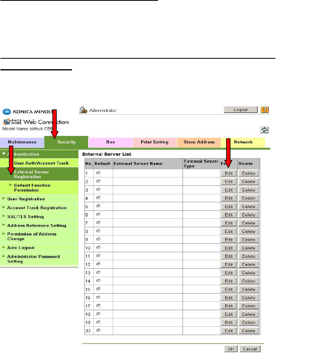
Task: Expand Account Track Registration section
Action: [x=4, y=207]
